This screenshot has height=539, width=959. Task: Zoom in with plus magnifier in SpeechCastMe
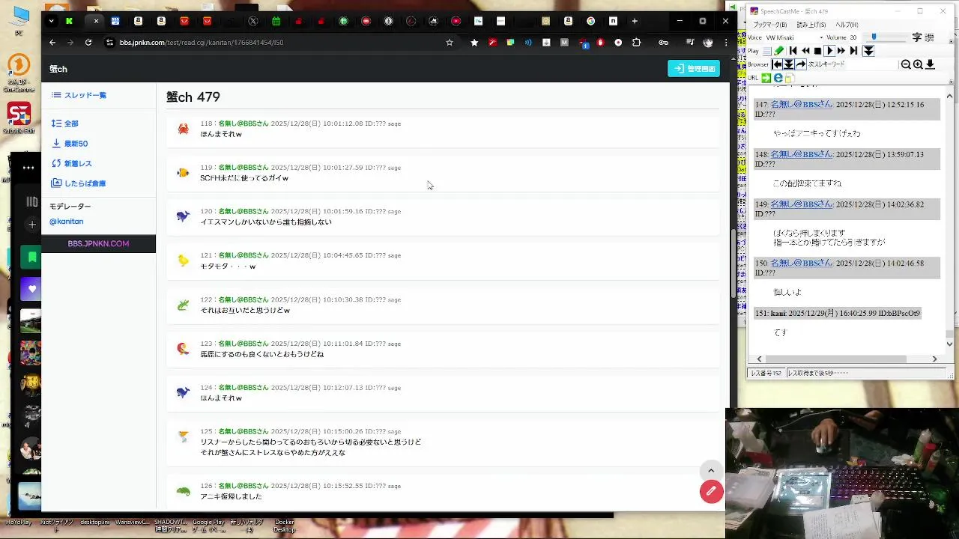pos(918,64)
